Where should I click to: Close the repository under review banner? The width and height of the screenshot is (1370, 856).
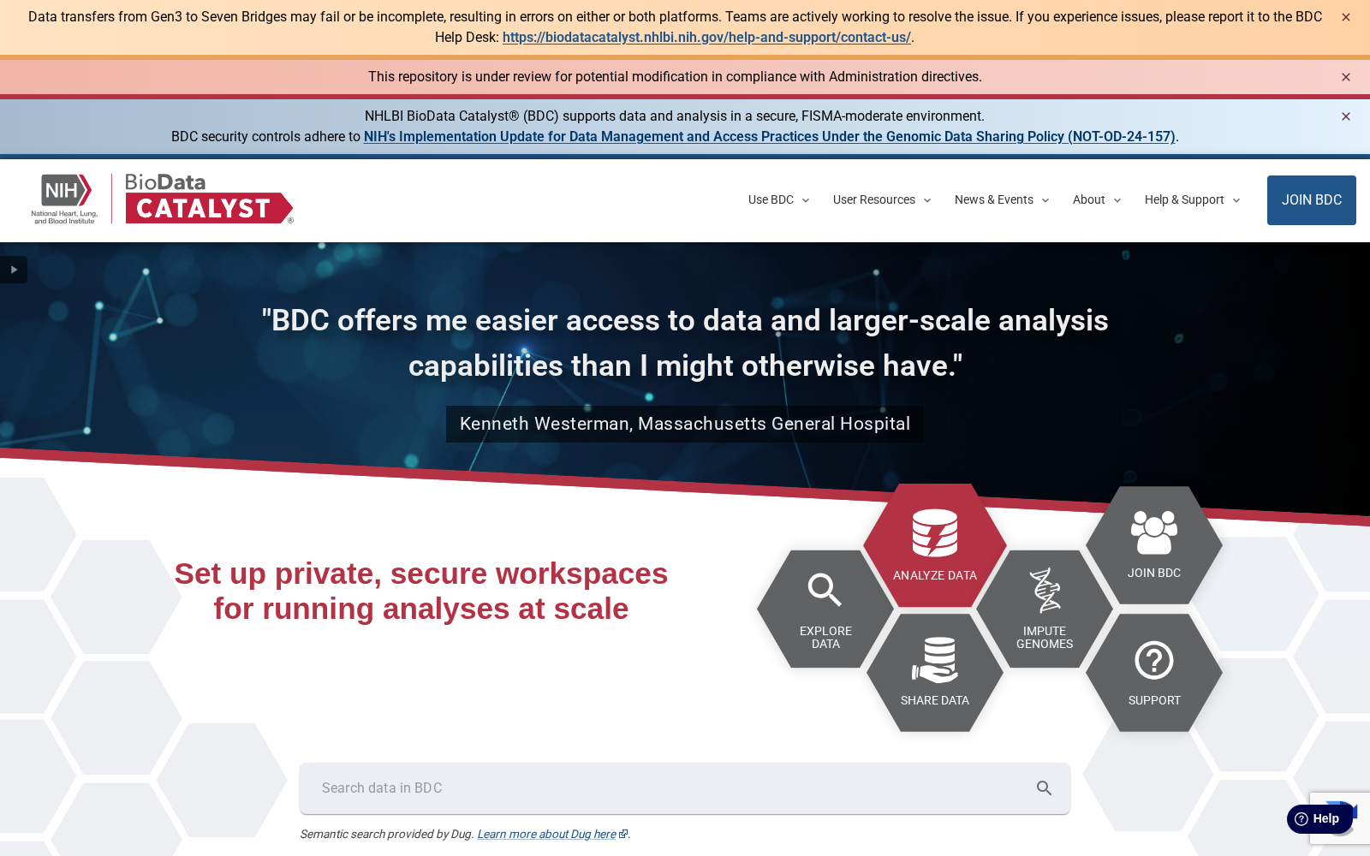(1346, 77)
